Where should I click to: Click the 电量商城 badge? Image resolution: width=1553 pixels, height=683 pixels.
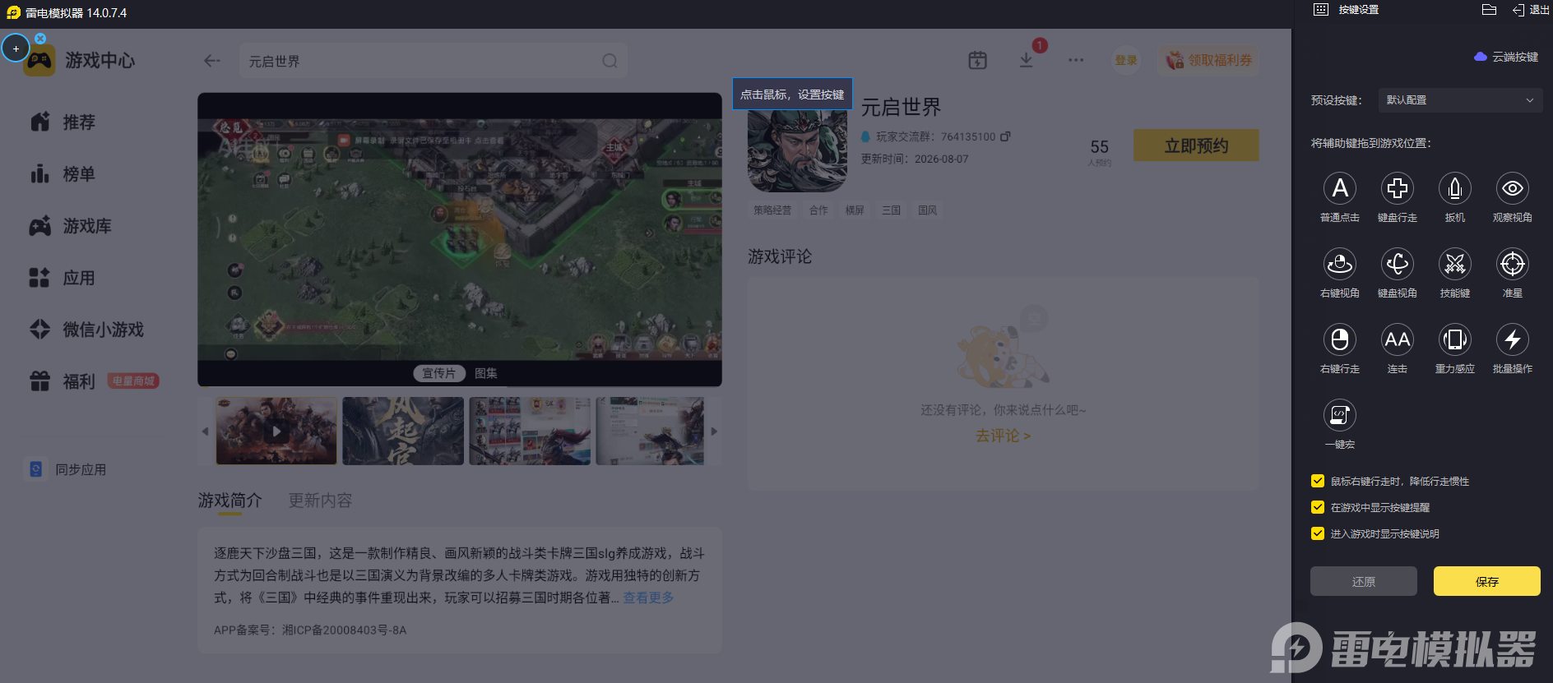(x=133, y=381)
